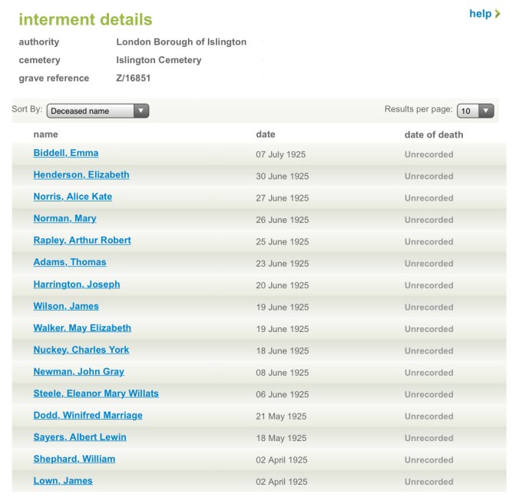Viewport: 519px width, 501px height.
Task: Open Rapley, Arthur Robert record
Action: click(x=82, y=241)
